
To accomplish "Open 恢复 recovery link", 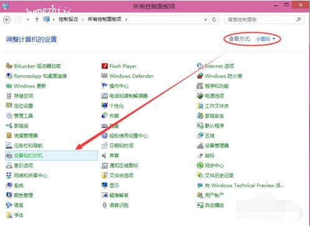I will tap(114, 116).
